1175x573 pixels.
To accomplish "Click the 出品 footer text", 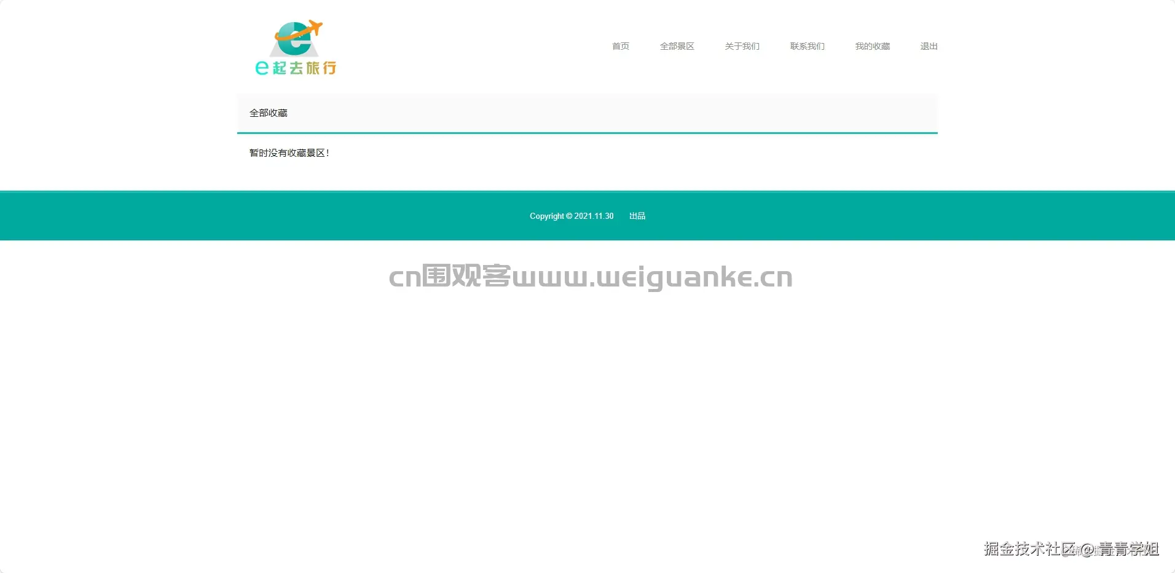I will (637, 216).
